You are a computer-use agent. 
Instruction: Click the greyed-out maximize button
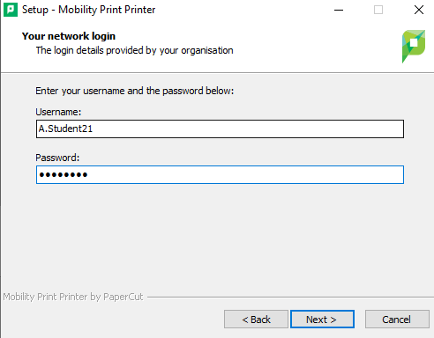click(x=378, y=10)
